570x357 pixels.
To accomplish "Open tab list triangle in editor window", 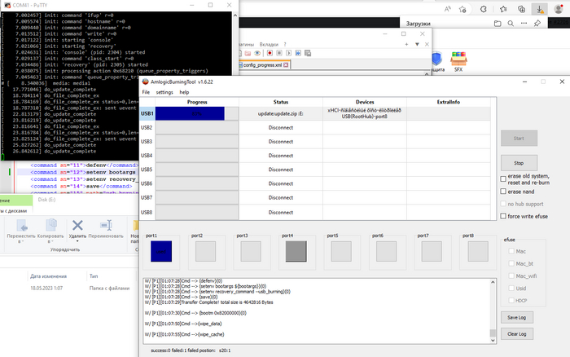I will point(417,44).
